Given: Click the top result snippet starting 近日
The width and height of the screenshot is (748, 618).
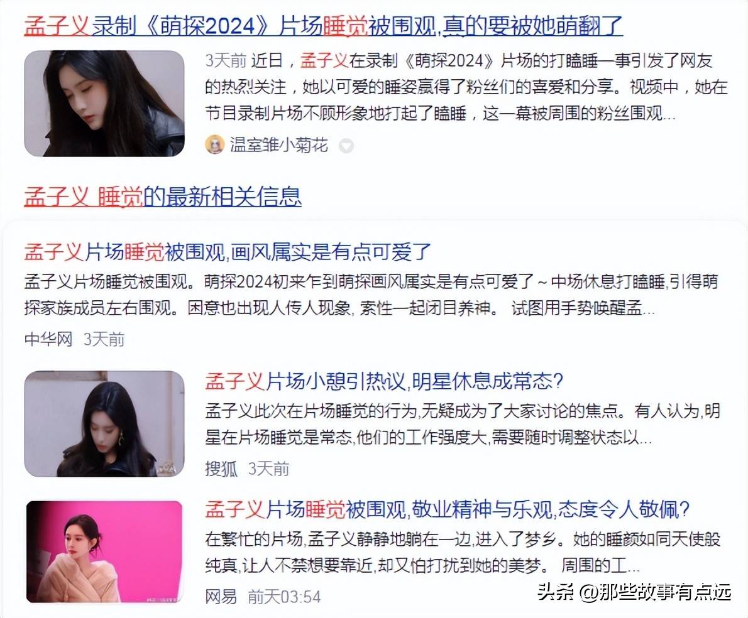Looking at the screenshot, I should (x=466, y=87).
